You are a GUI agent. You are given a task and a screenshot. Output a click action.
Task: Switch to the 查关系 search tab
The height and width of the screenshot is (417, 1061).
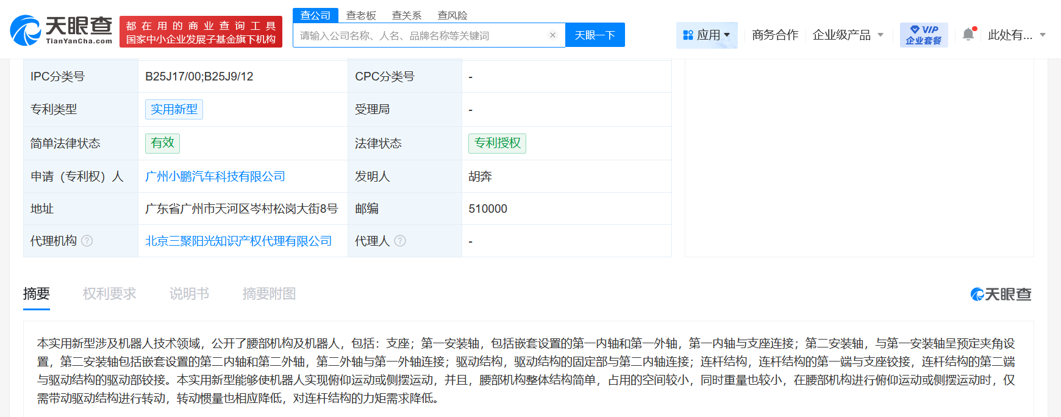407,15
